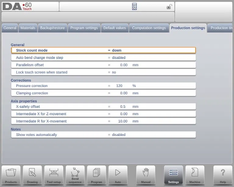The width and height of the screenshot is (234, 187).
Task: Open the Backup/restore tab
Action: click(x=52, y=28)
